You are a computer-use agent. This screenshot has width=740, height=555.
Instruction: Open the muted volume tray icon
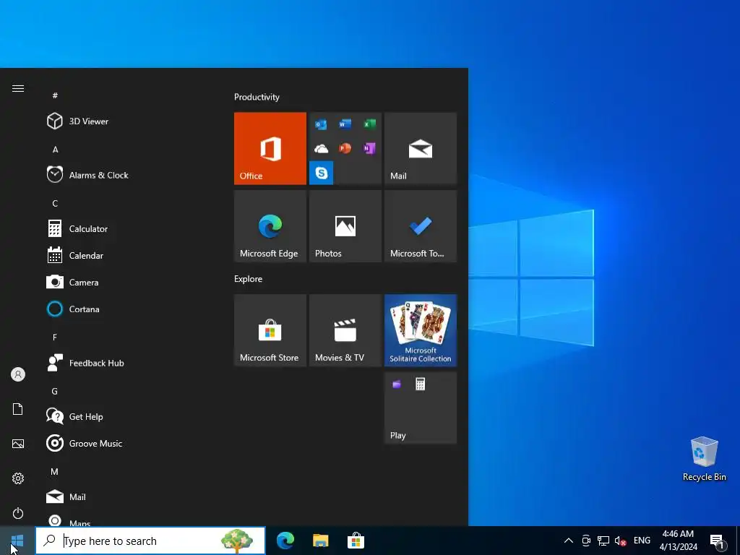[x=620, y=541]
